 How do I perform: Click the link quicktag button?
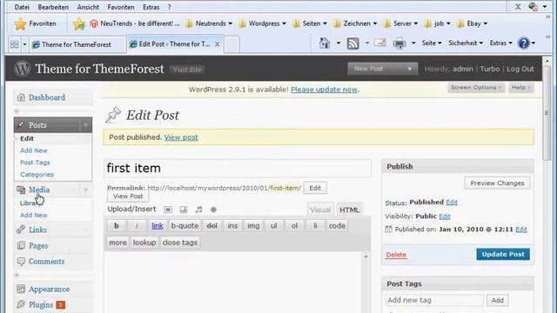[x=158, y=226]
